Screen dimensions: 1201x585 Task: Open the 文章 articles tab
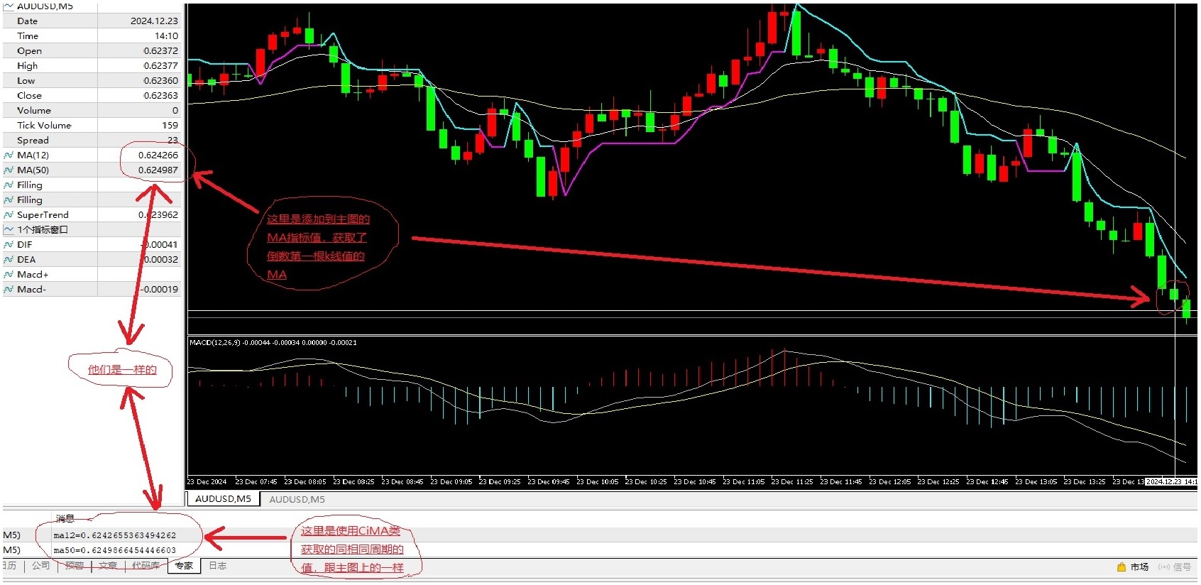(x=108, y=566)
